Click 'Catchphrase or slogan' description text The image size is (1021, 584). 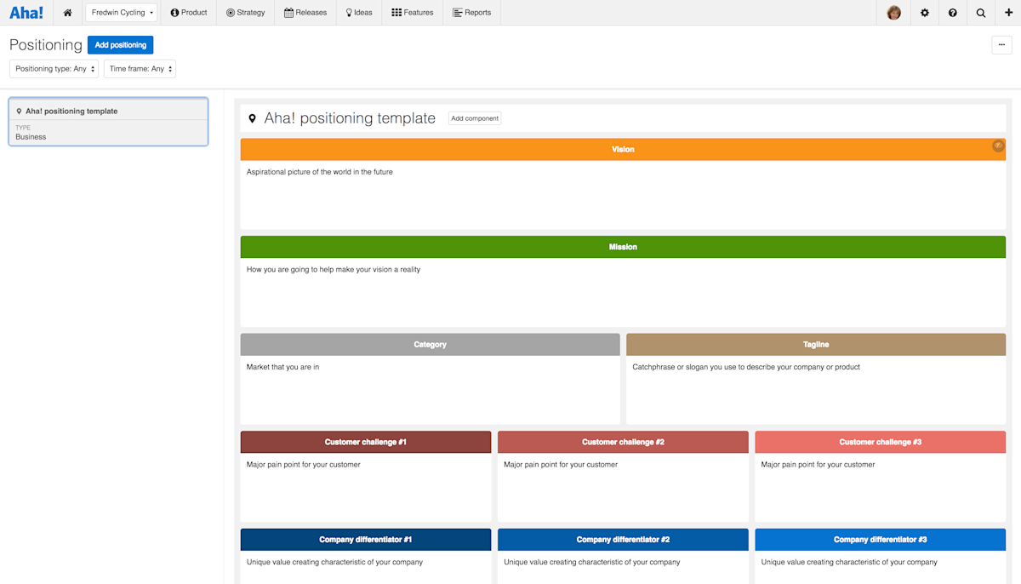pos(746,368)
